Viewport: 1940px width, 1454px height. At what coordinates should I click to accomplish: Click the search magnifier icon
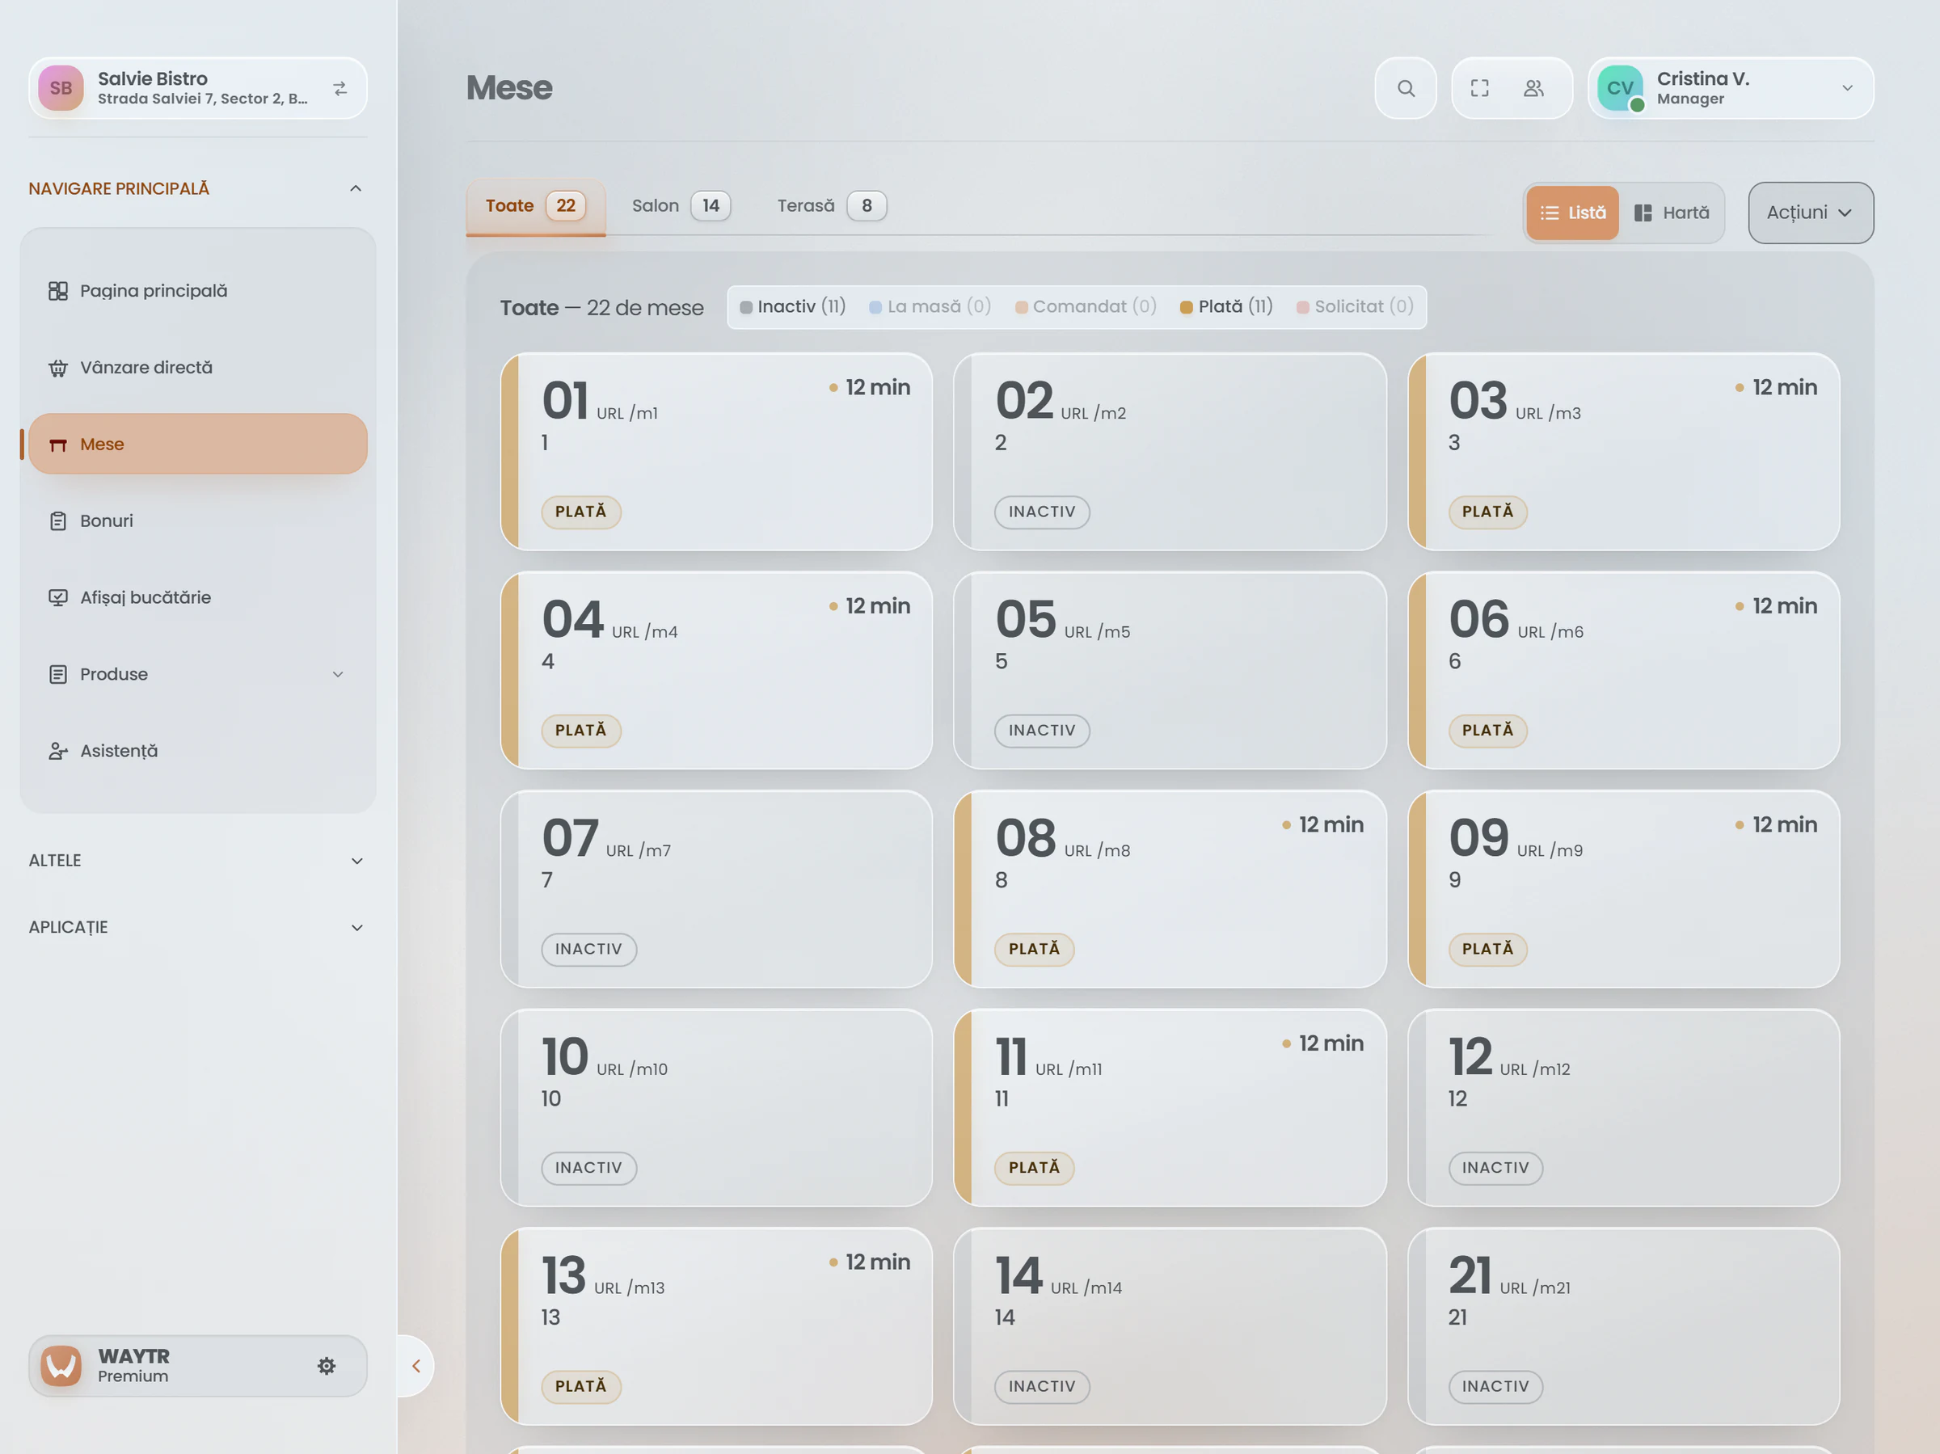(x=1405, y=88)
